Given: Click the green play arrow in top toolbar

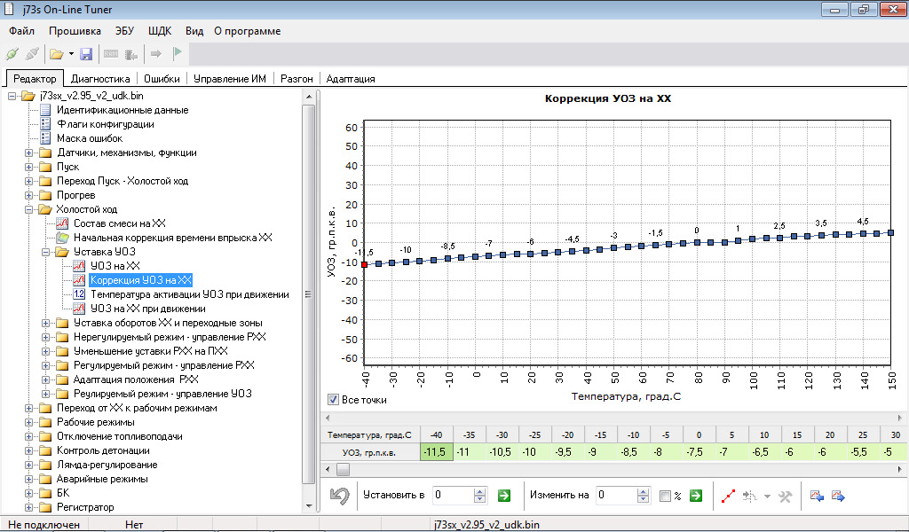Looking at the screenshot, I should click(x=178, y=54).
